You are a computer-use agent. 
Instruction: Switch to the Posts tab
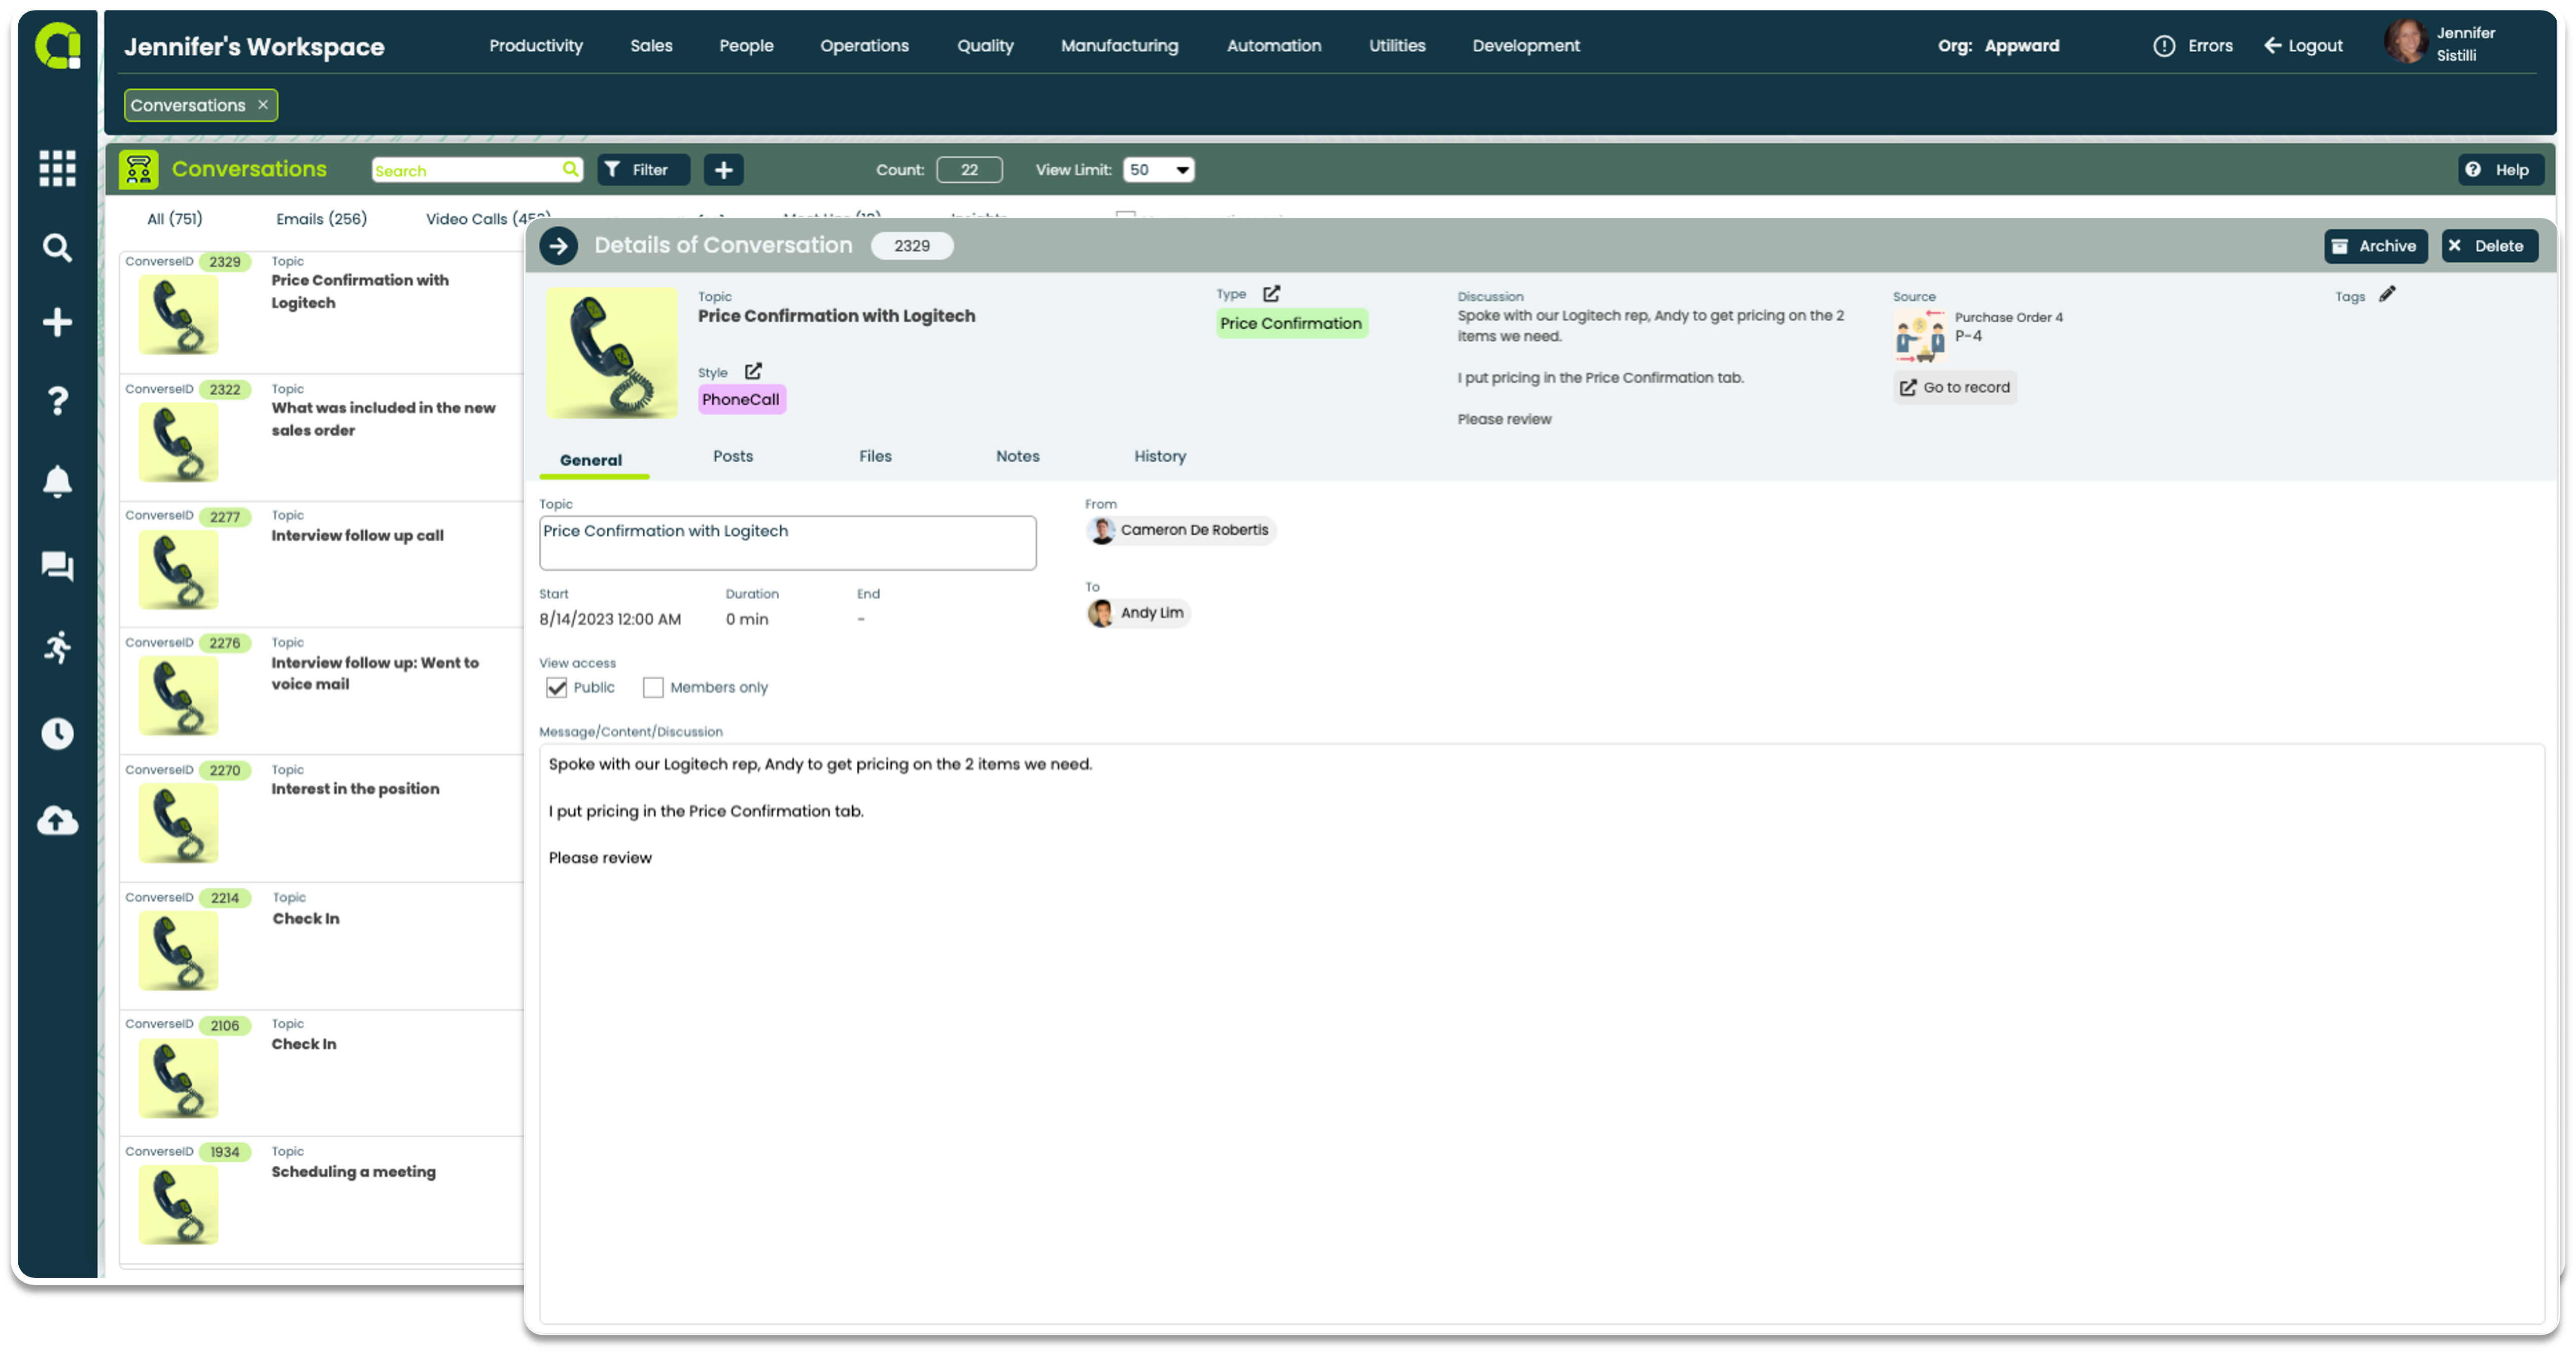pos(732,456)
